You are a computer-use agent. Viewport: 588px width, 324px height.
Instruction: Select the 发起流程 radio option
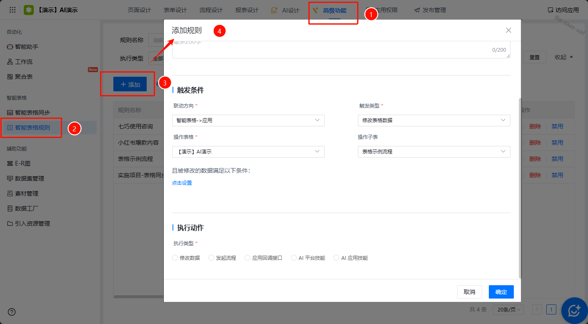[211, 258]
